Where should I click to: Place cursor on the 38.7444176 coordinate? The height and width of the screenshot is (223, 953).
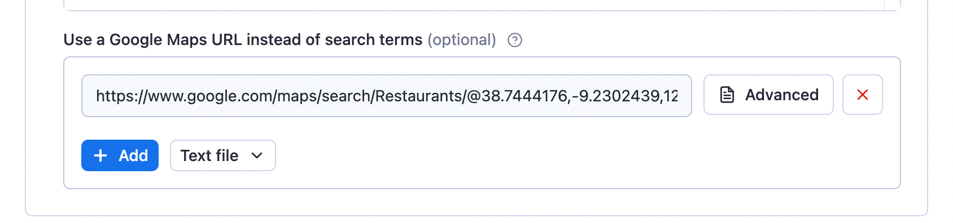(x=525, y=96)
